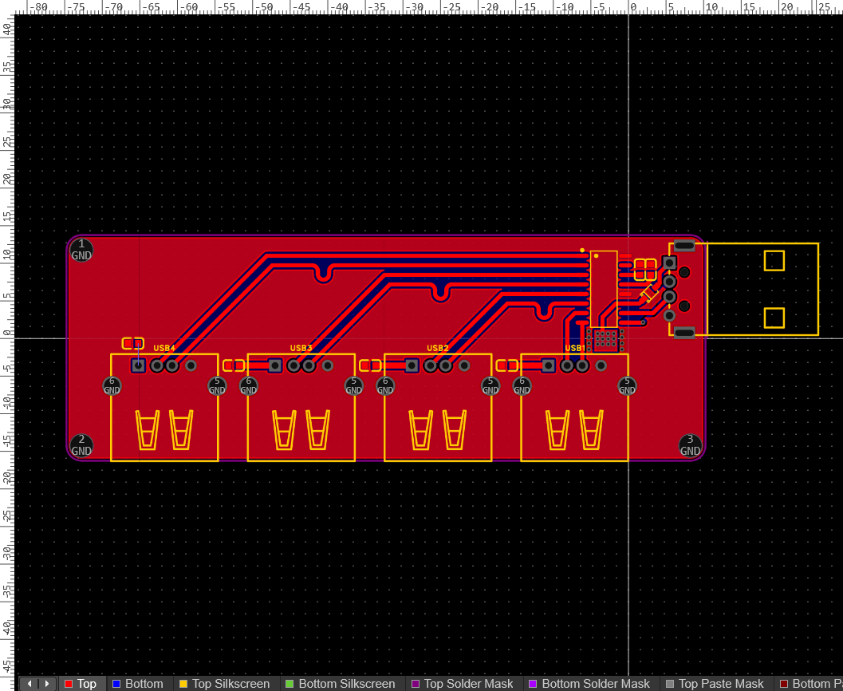843x691 pixels.
Task: Select mounting hole 2 GND pad
Action: tap(81, 445)
